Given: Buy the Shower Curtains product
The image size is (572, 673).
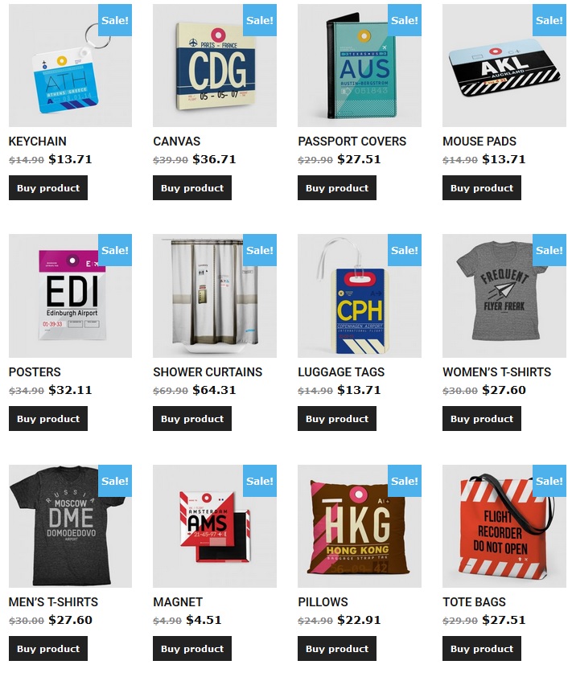Looking at the screenshot, I should pyautogui.click(x=192, y=418).
